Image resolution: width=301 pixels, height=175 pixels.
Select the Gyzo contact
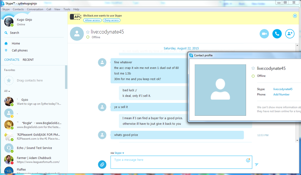click(x=34, y=102)
